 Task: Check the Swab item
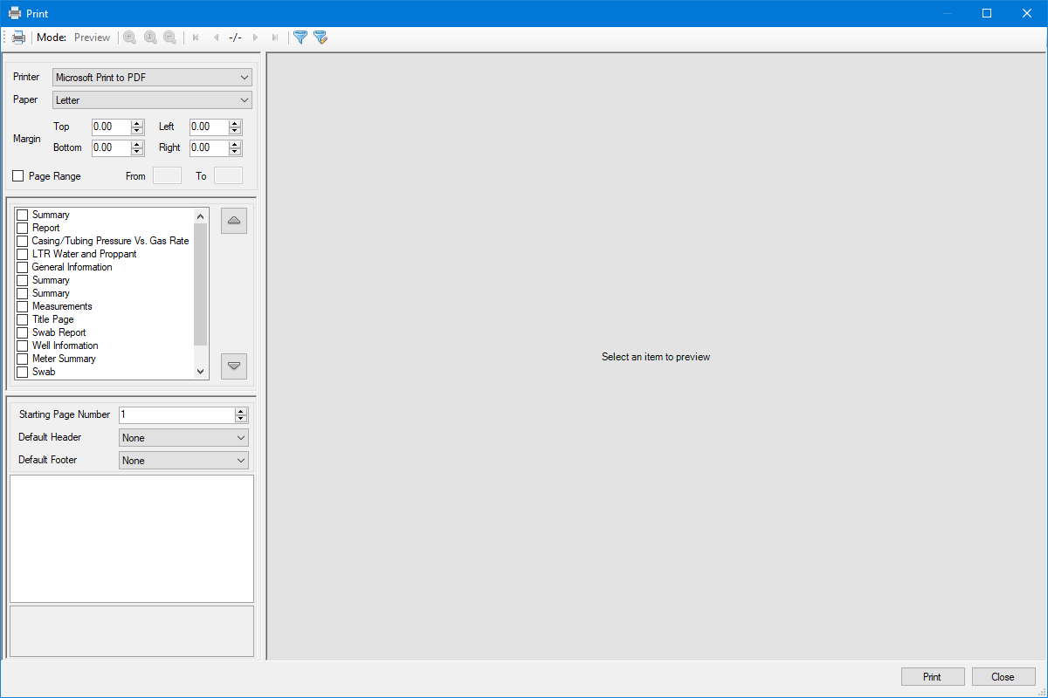[x=23, y=372]
